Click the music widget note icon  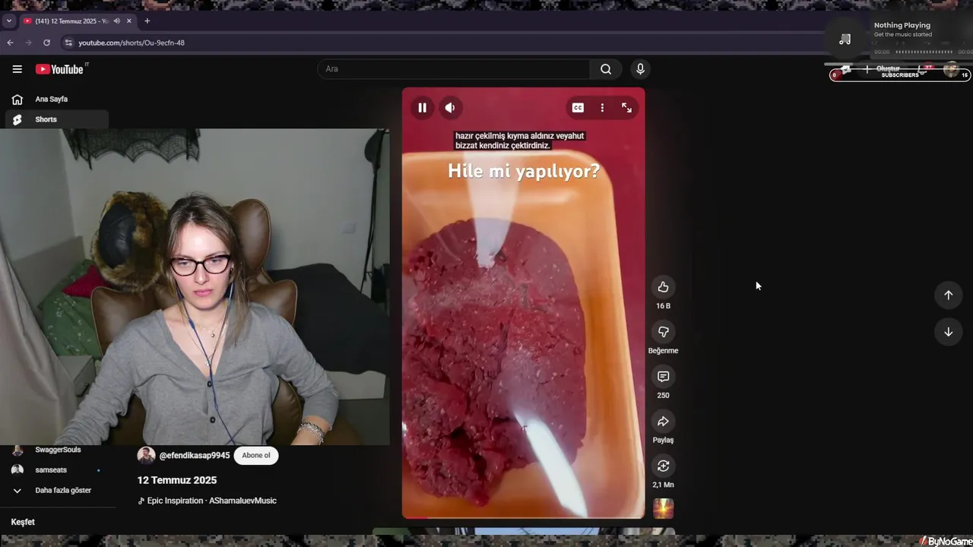pos(845,40)
